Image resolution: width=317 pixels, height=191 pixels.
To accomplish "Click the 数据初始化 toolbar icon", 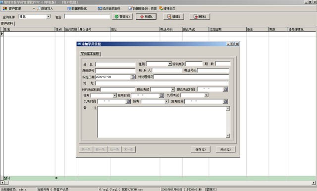I will click(69, 8).
